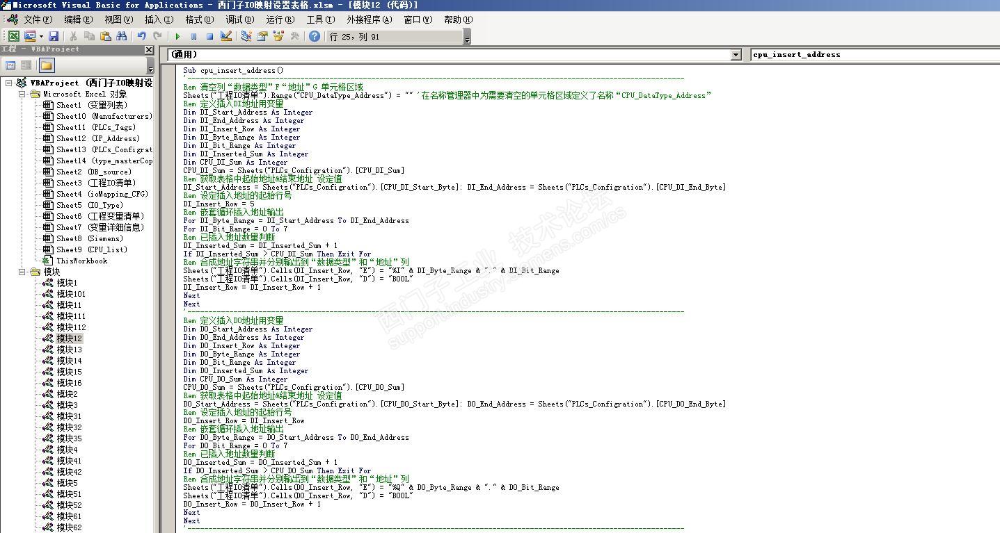The image size is (1000, 533).
Task: Open the project panel toolbar options arrow
Action: (x=150, y=66)
